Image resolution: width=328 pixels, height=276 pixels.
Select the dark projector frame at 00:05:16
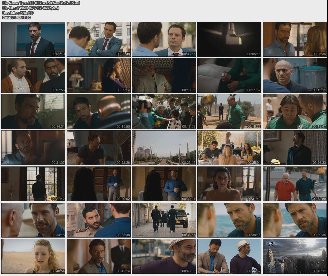coord(229,39)
